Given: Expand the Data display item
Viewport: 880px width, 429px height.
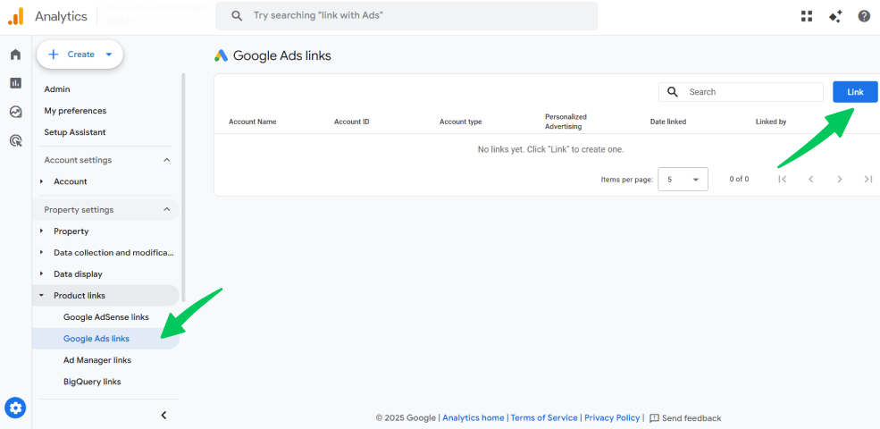Looking at the screenshot, I should (x=41, y=274).
